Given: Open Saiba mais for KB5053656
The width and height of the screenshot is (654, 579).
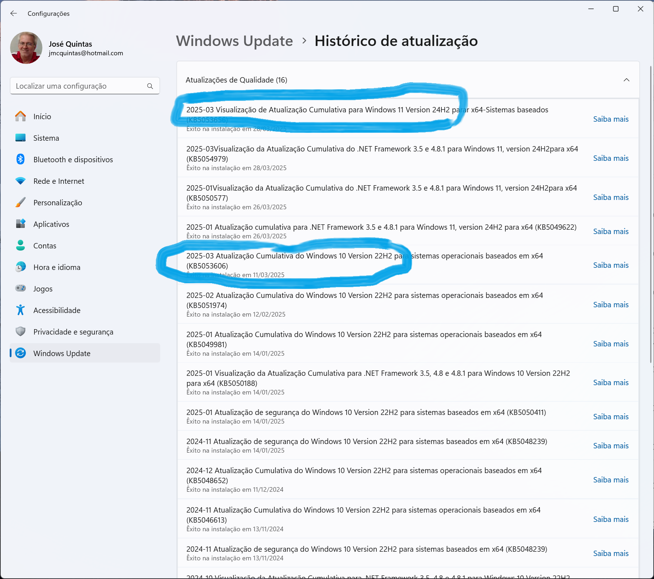Looking at the screenshot, I should tap(611, 119).
